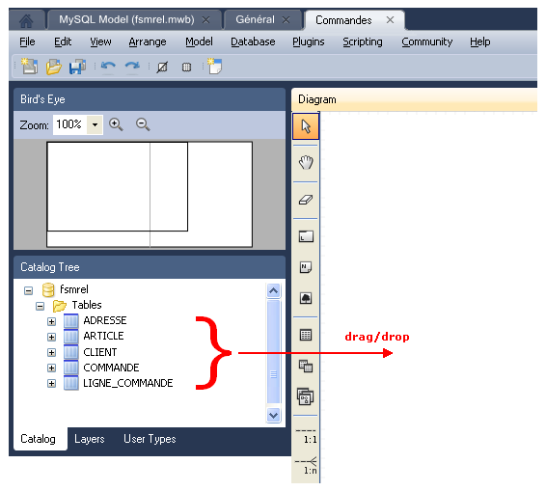Select the hand pan tool

pyautogui.click(x=306, y=163)
